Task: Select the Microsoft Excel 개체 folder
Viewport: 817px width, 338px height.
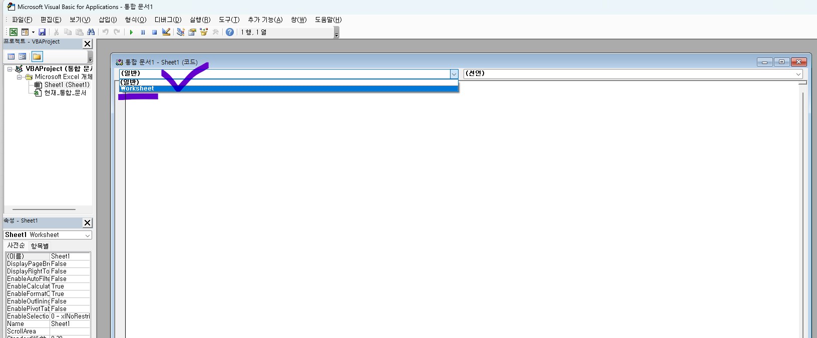Action: click(x=64, y=76)
